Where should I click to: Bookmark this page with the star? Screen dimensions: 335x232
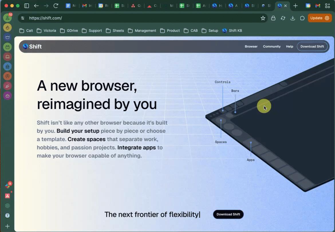pos(263,18)
